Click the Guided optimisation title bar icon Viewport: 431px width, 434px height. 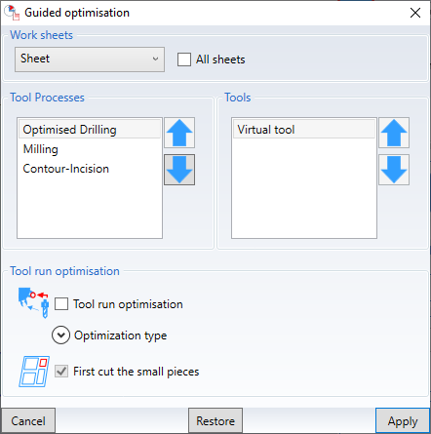(12, 13)
